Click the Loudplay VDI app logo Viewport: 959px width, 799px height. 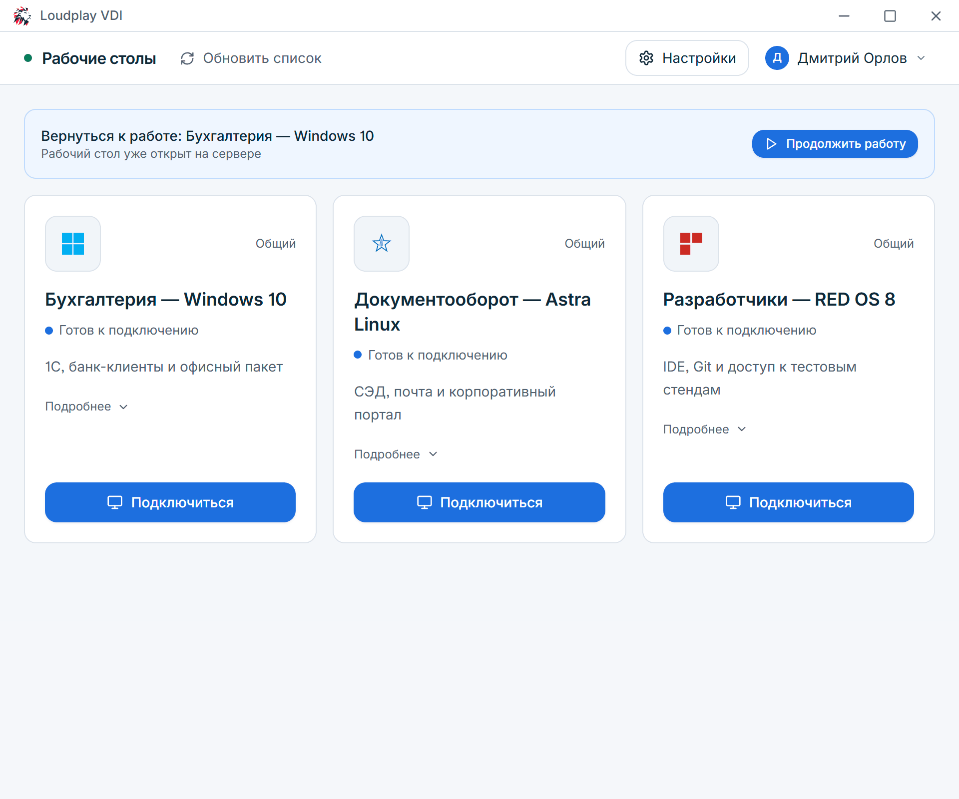[22, 16]
